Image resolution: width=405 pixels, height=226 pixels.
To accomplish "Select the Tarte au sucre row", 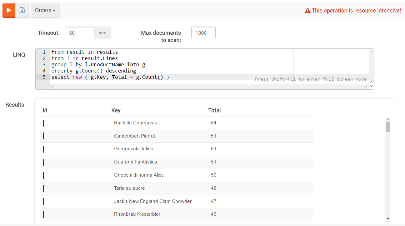I will (x=177, y=188).
